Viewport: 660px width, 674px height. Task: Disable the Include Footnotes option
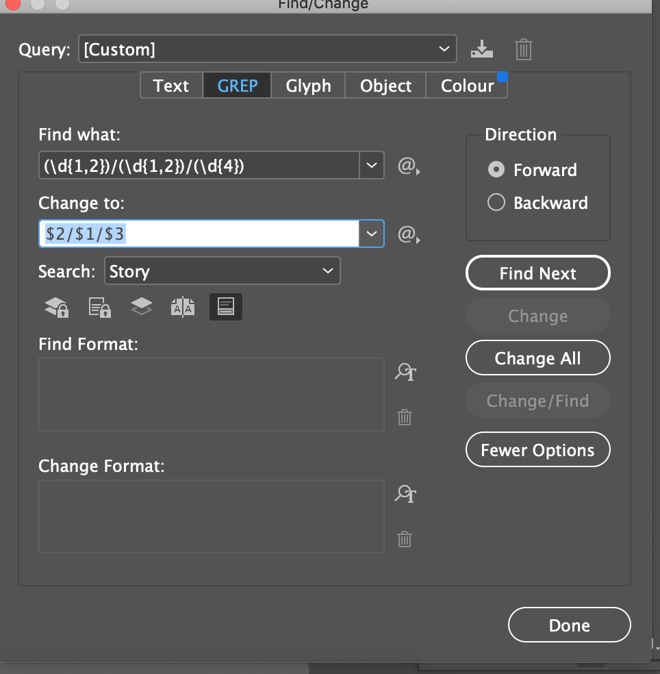click(x=226, y=306)
